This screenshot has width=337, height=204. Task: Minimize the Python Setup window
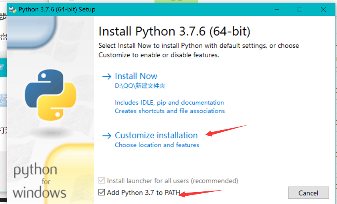pos(277,9)
